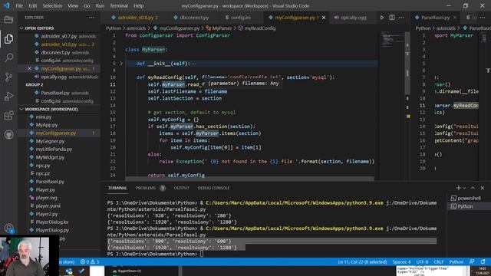Viewport: 491px width, 276px height.
Task: Open the launch profile dropdown beside plus
Action: [x=464, y=188]
